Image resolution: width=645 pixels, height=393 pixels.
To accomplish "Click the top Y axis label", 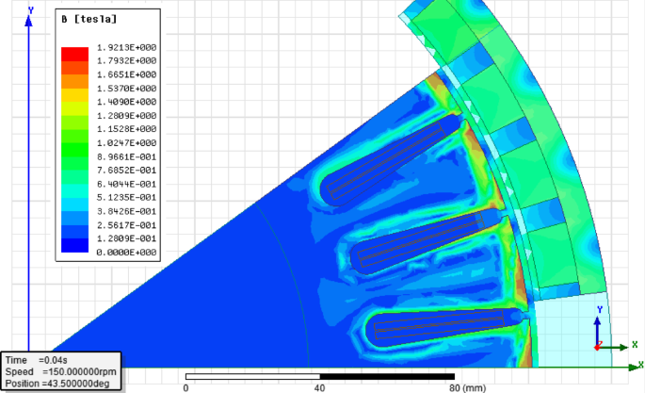I will click(30, 10).
